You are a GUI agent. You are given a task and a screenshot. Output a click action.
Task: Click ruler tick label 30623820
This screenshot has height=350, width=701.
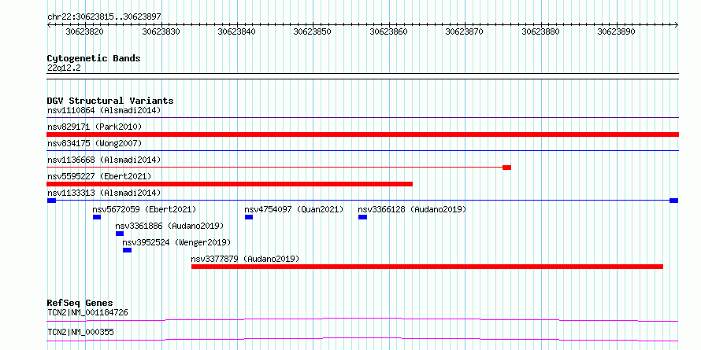84,31
